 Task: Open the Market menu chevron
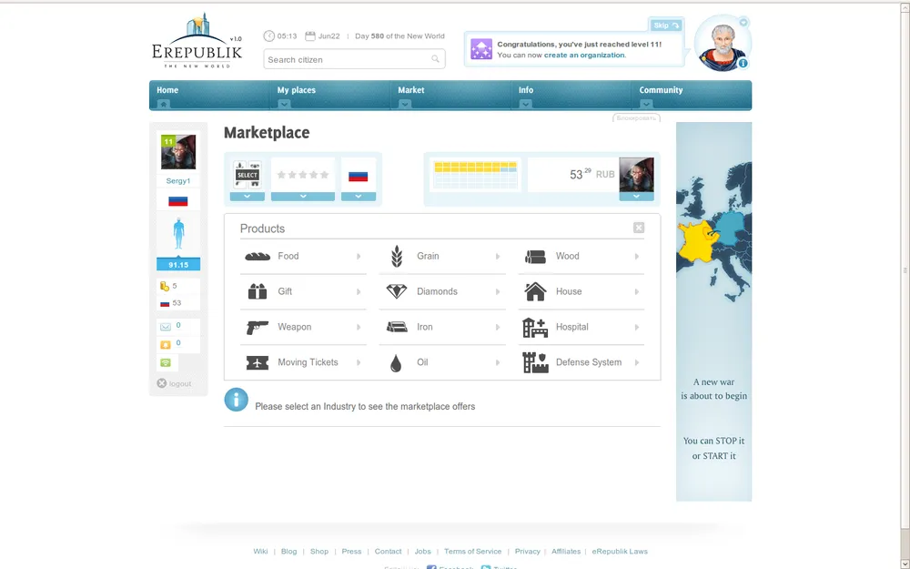[x=405, y=104]
